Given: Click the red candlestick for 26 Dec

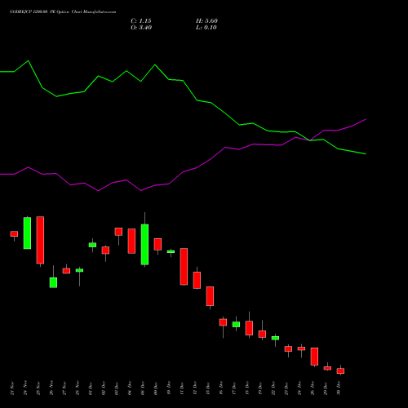Looking at the screenshot, I should [314, 357].
